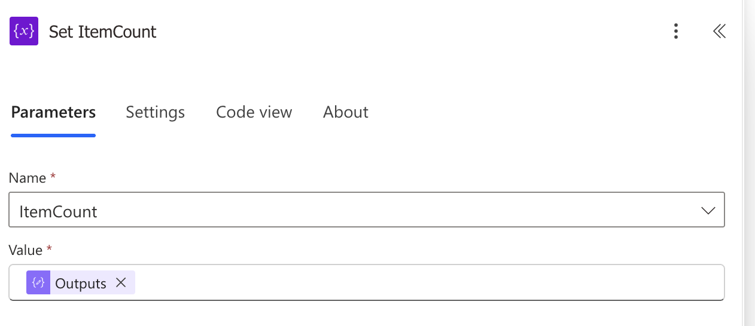Viewport: 755px width, 326px height.
Task: Select the Outputs token label
Action: click(x=81, y=284)
